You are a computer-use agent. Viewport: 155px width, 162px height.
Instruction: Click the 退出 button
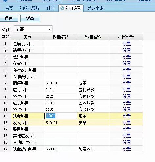click(30, 18)
